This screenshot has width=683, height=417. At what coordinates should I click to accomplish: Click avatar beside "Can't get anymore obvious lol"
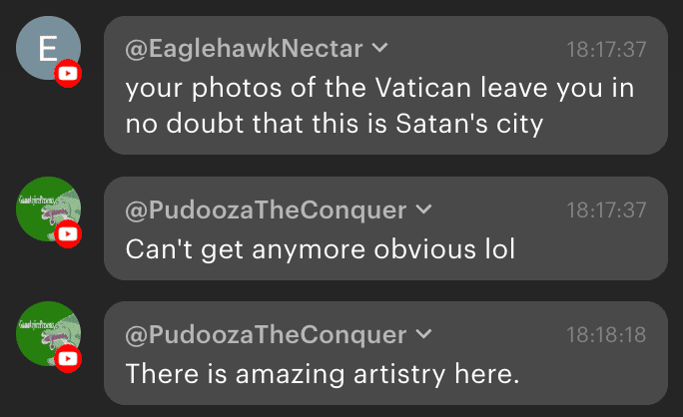click(x=48, y=208)
